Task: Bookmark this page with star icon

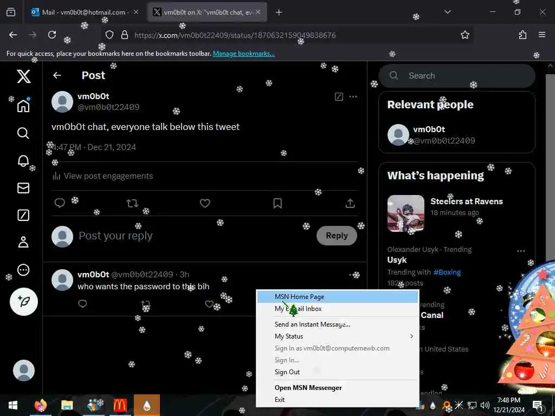Action: point(464,35)
